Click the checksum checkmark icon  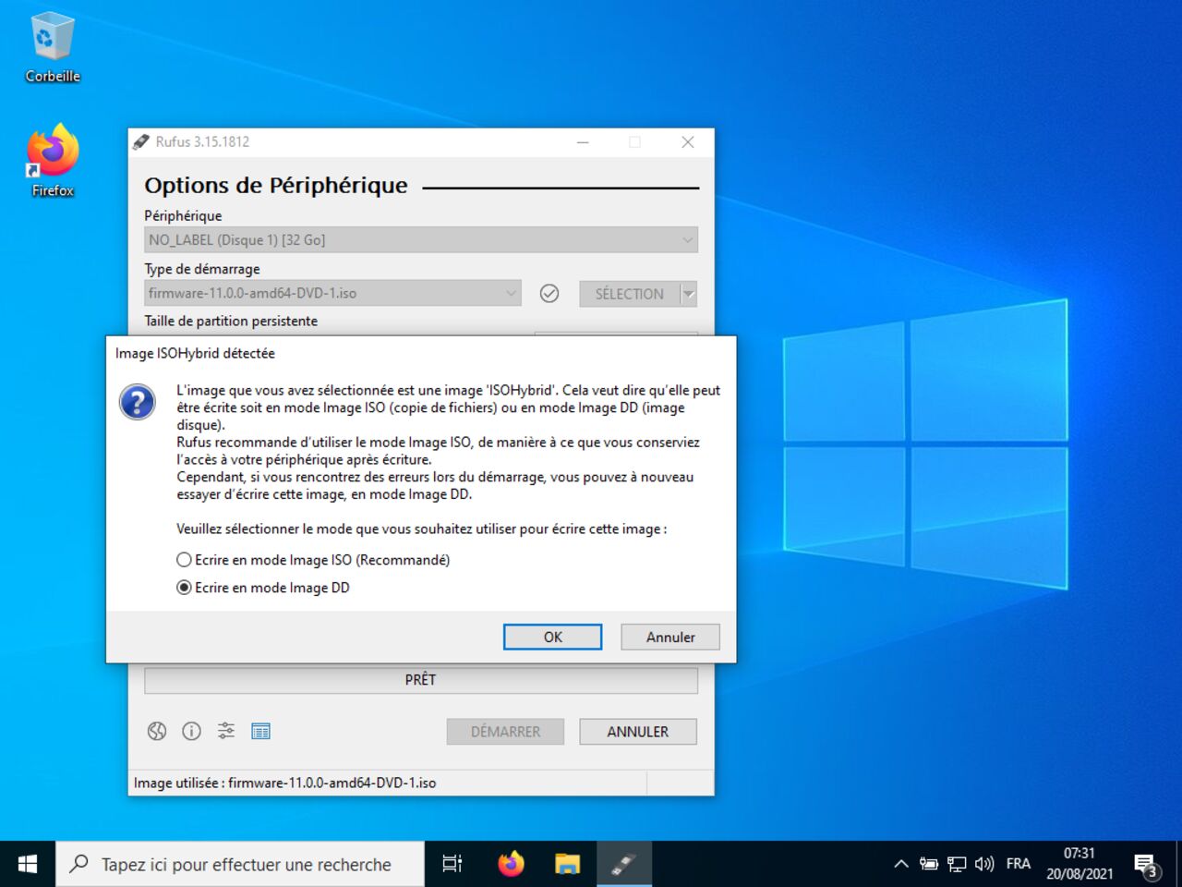[x=549, y=293]
